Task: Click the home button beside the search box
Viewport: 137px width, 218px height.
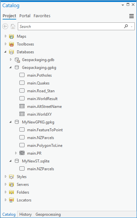Action: tap(13, 26)
